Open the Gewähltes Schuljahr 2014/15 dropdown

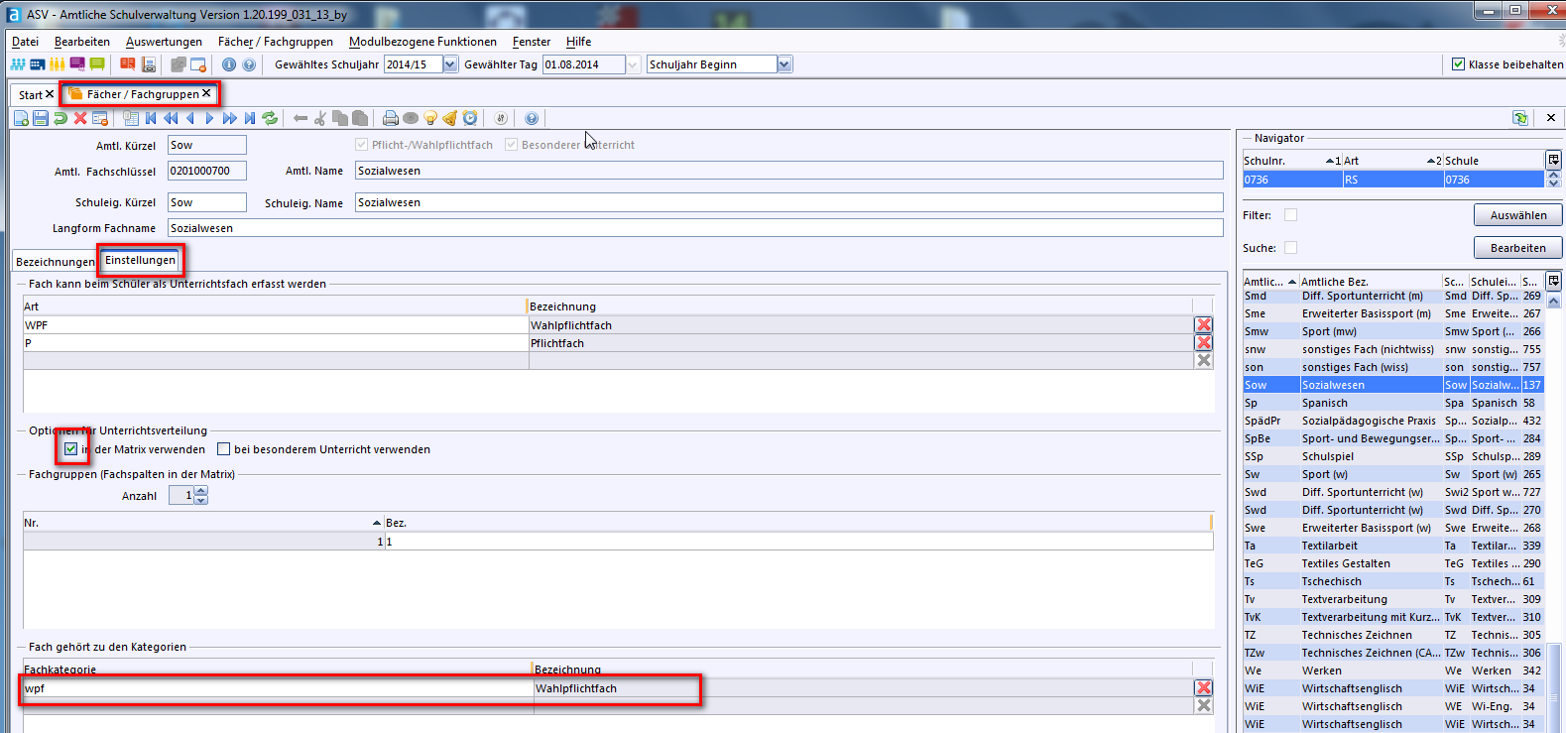pos(450,64)
